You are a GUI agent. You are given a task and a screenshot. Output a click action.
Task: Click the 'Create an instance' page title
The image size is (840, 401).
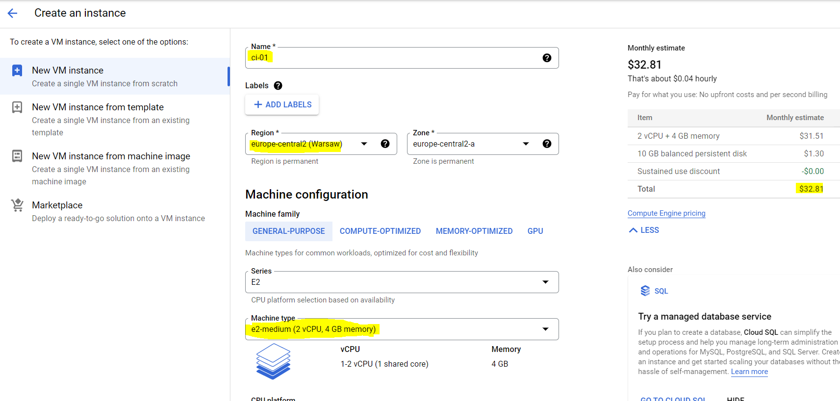pos(80,13)
